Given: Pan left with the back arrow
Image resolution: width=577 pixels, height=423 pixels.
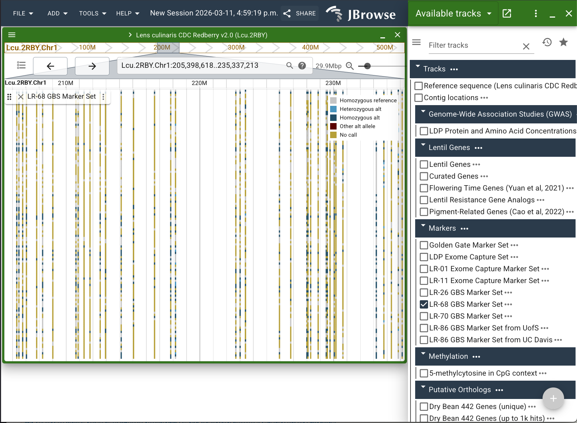Looking at the screenshot, I should [50, 66].
